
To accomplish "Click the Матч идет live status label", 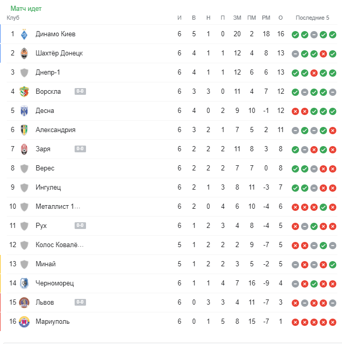I will [26, 8].
